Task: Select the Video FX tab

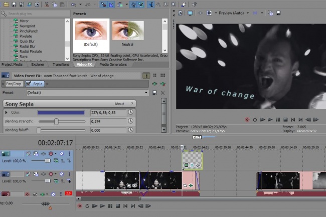Action: [x=84, y=64]
